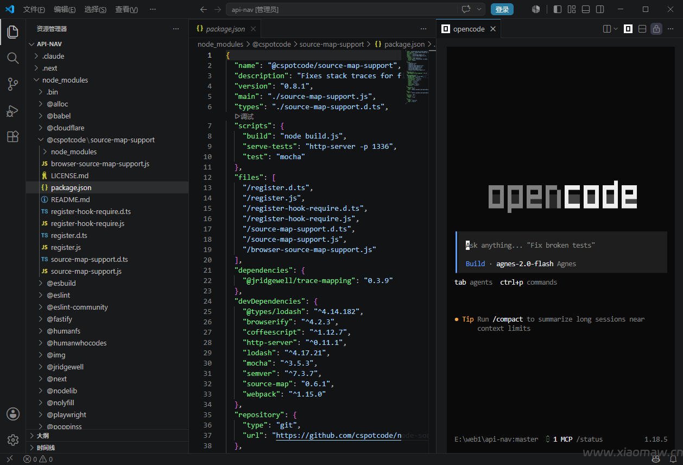
Task: Click the Debug code lens above scripts
Action: (x=244, y=116)
